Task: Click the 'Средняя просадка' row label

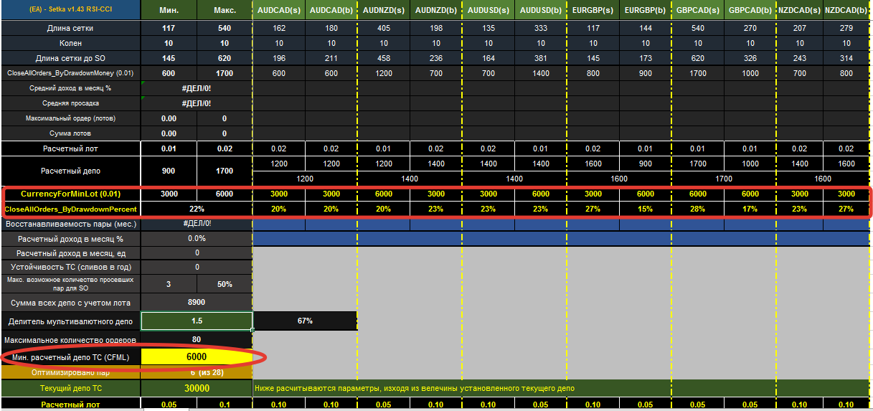Action: pyautogui.click(x=70, y=103)
